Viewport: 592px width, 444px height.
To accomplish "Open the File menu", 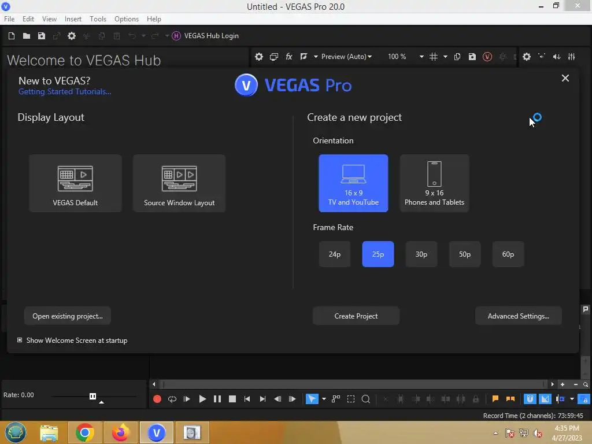I will [x=9, y=19].
